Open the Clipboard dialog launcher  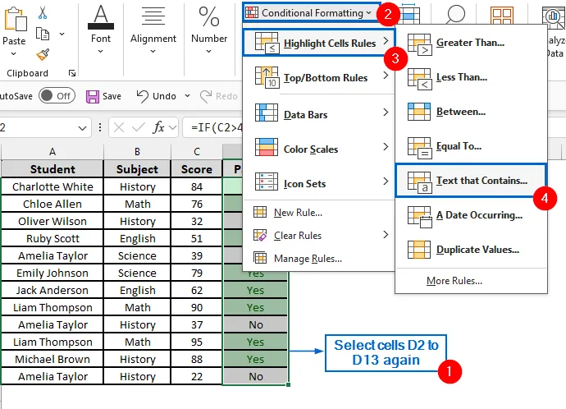[x=72, y=73]
